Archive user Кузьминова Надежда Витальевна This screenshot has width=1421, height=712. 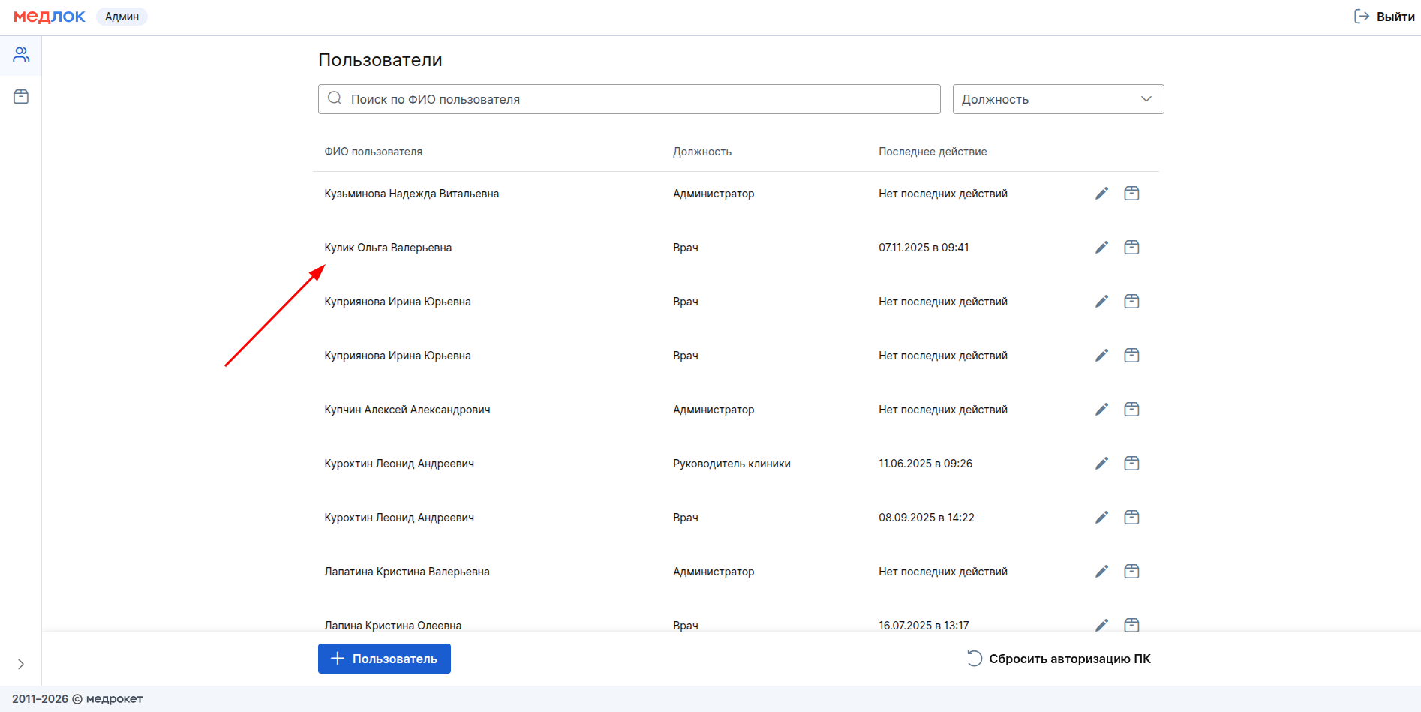1131,194
